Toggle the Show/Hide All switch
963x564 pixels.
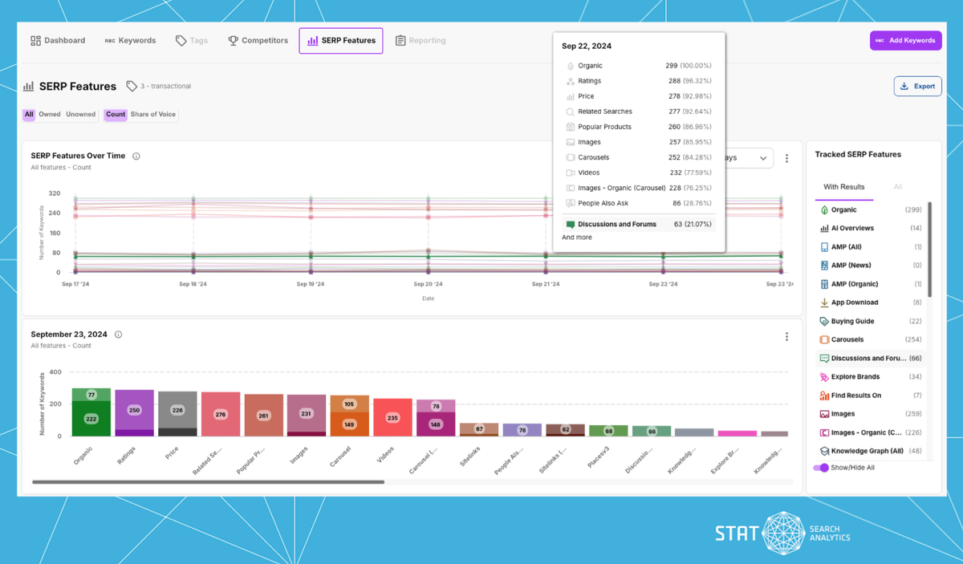[820, 469]
